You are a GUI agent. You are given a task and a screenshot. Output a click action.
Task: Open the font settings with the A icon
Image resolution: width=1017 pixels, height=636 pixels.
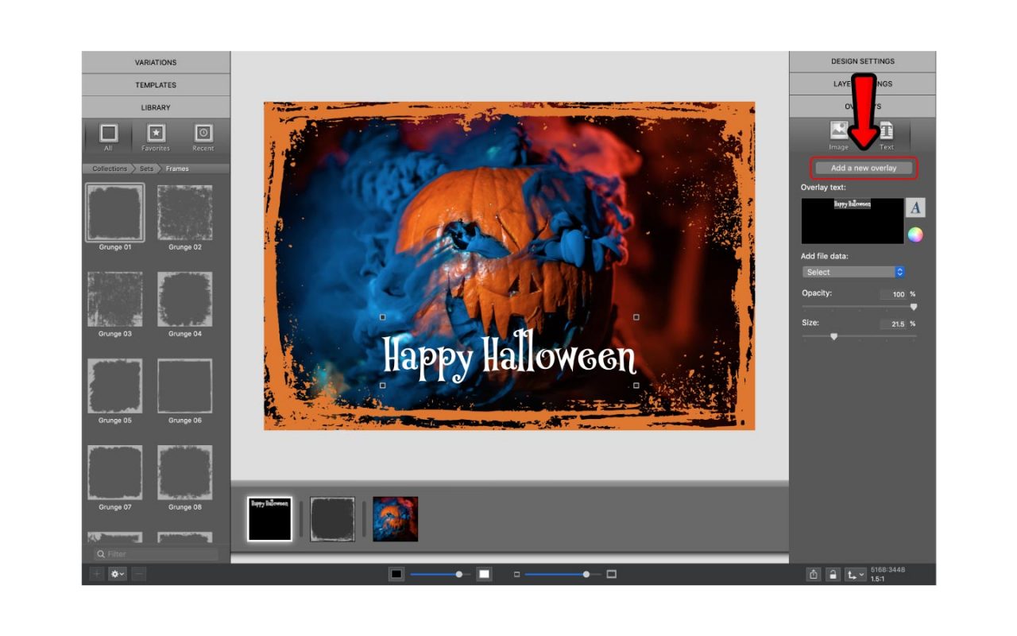pos(915,207)
